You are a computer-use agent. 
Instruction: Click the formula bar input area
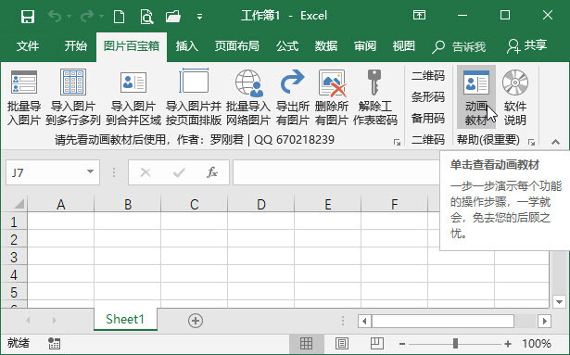coord(336,172)
